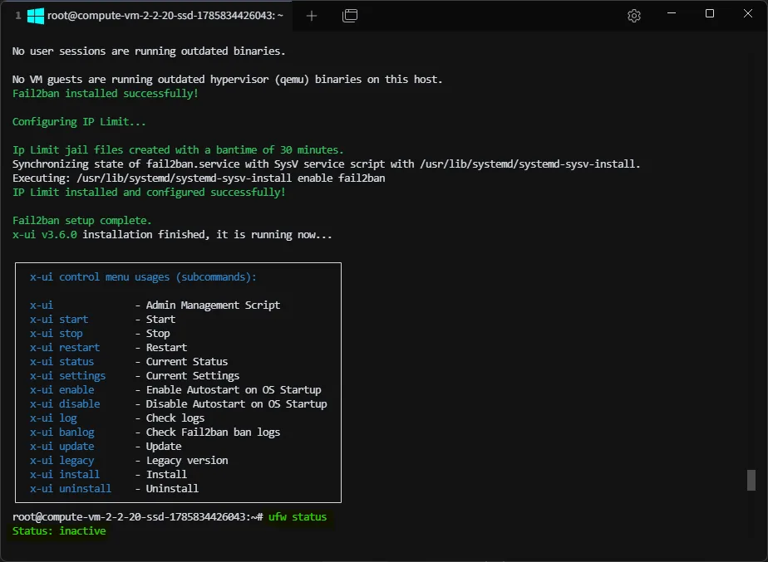Screen dimensions: 768x562
Task: Click 'Executing: /usr/lib/systemd' line
Action: pos(199,178)
